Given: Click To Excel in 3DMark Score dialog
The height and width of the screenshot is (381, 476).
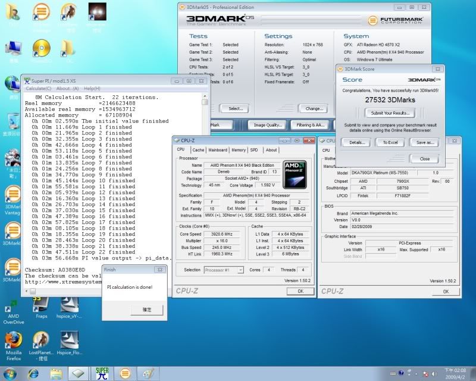Looking at the screenshot, I should point(390,142).
